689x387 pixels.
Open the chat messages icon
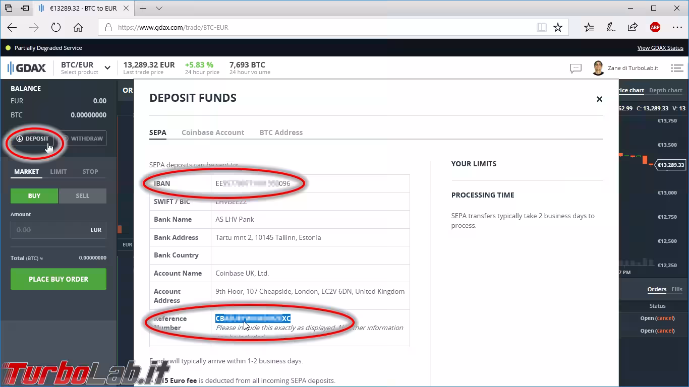tap(576, 68)
